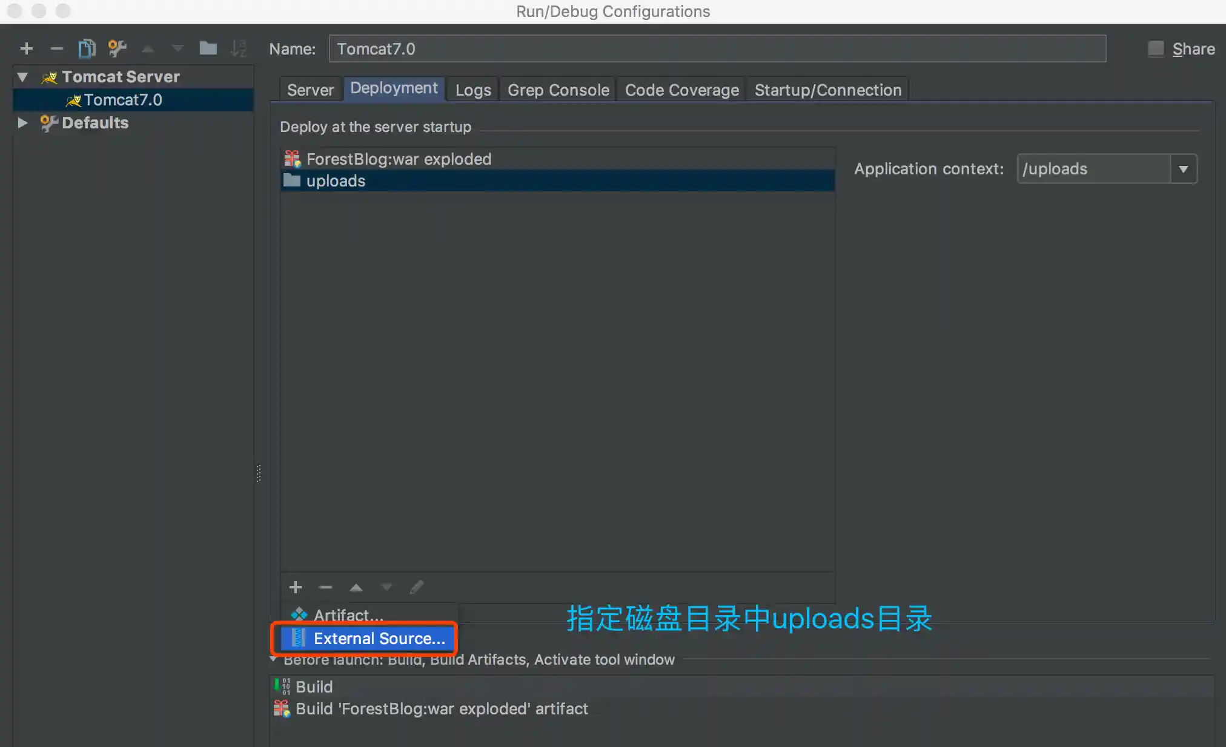Image resolution: width=1226 pixels, height=747 pixels.
Task: Expand the Defaults tree node
Action: tap(23, 123)
